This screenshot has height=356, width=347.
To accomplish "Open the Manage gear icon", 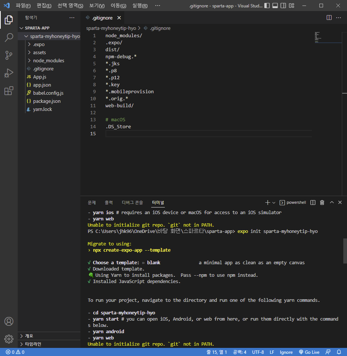I will coord(8,339).
